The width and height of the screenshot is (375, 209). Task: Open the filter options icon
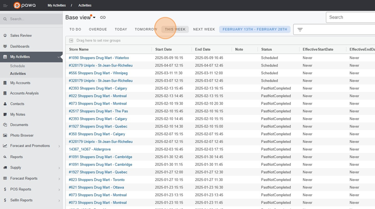pyautogui.click(x=300, y=30)
